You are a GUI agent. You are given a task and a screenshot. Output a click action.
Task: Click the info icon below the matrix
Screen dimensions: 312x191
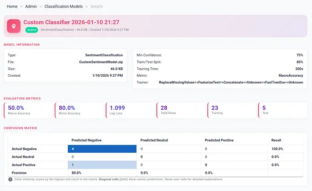(x=10, y=179)
